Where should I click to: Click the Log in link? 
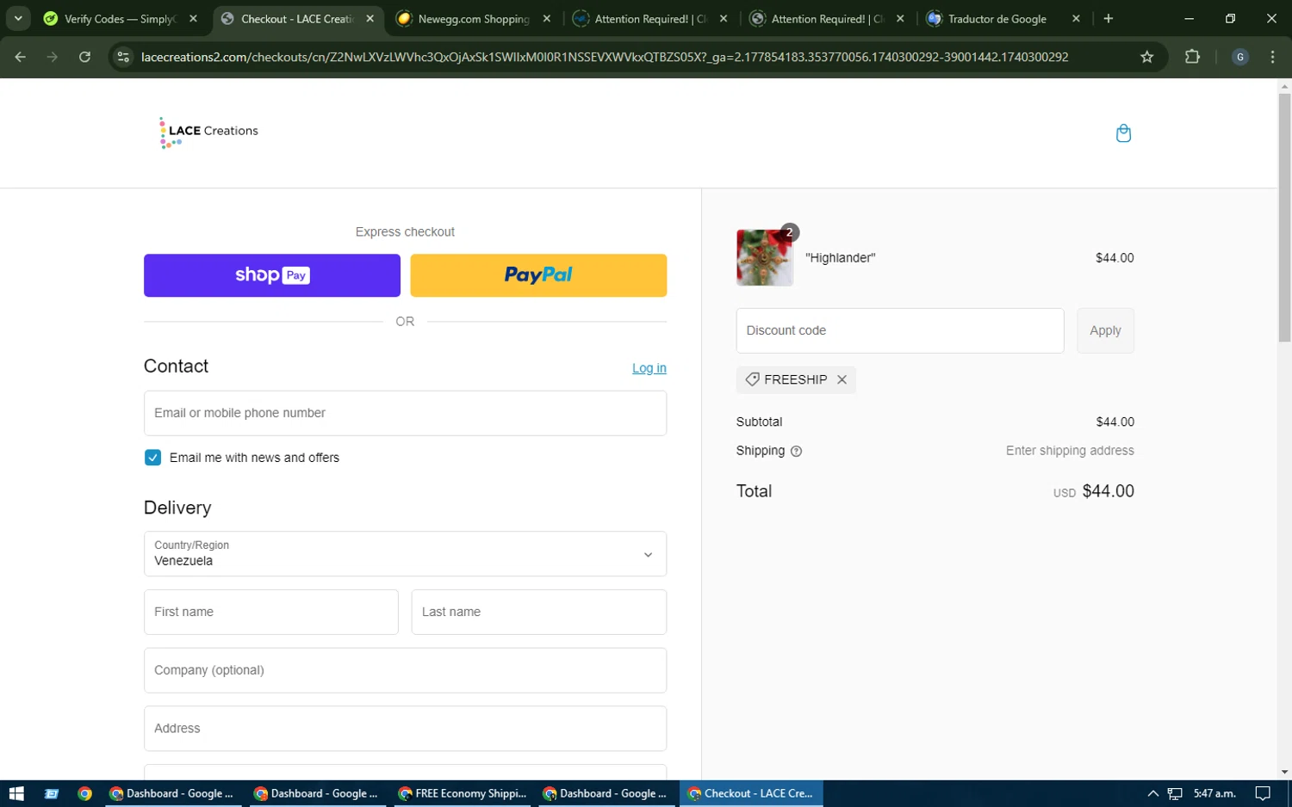point(649,368)
